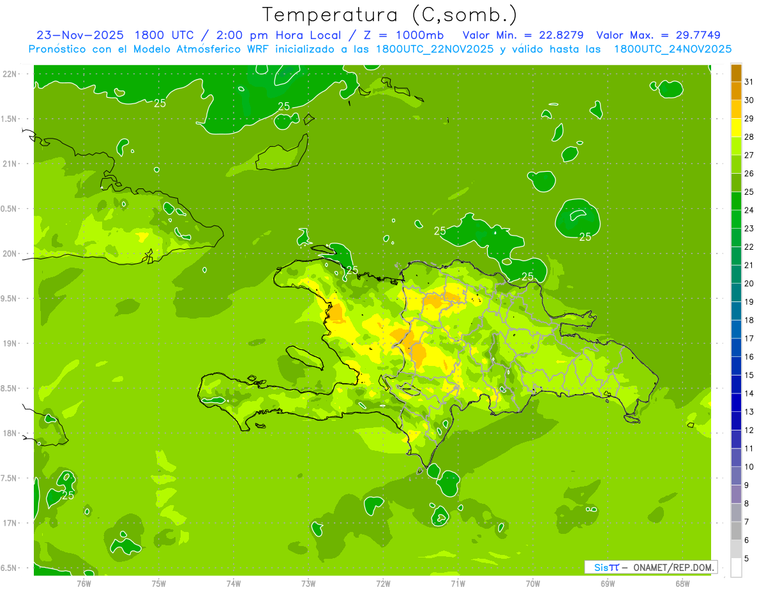
Task: Click the "70W" longitude label
Action: coord(533,584)
